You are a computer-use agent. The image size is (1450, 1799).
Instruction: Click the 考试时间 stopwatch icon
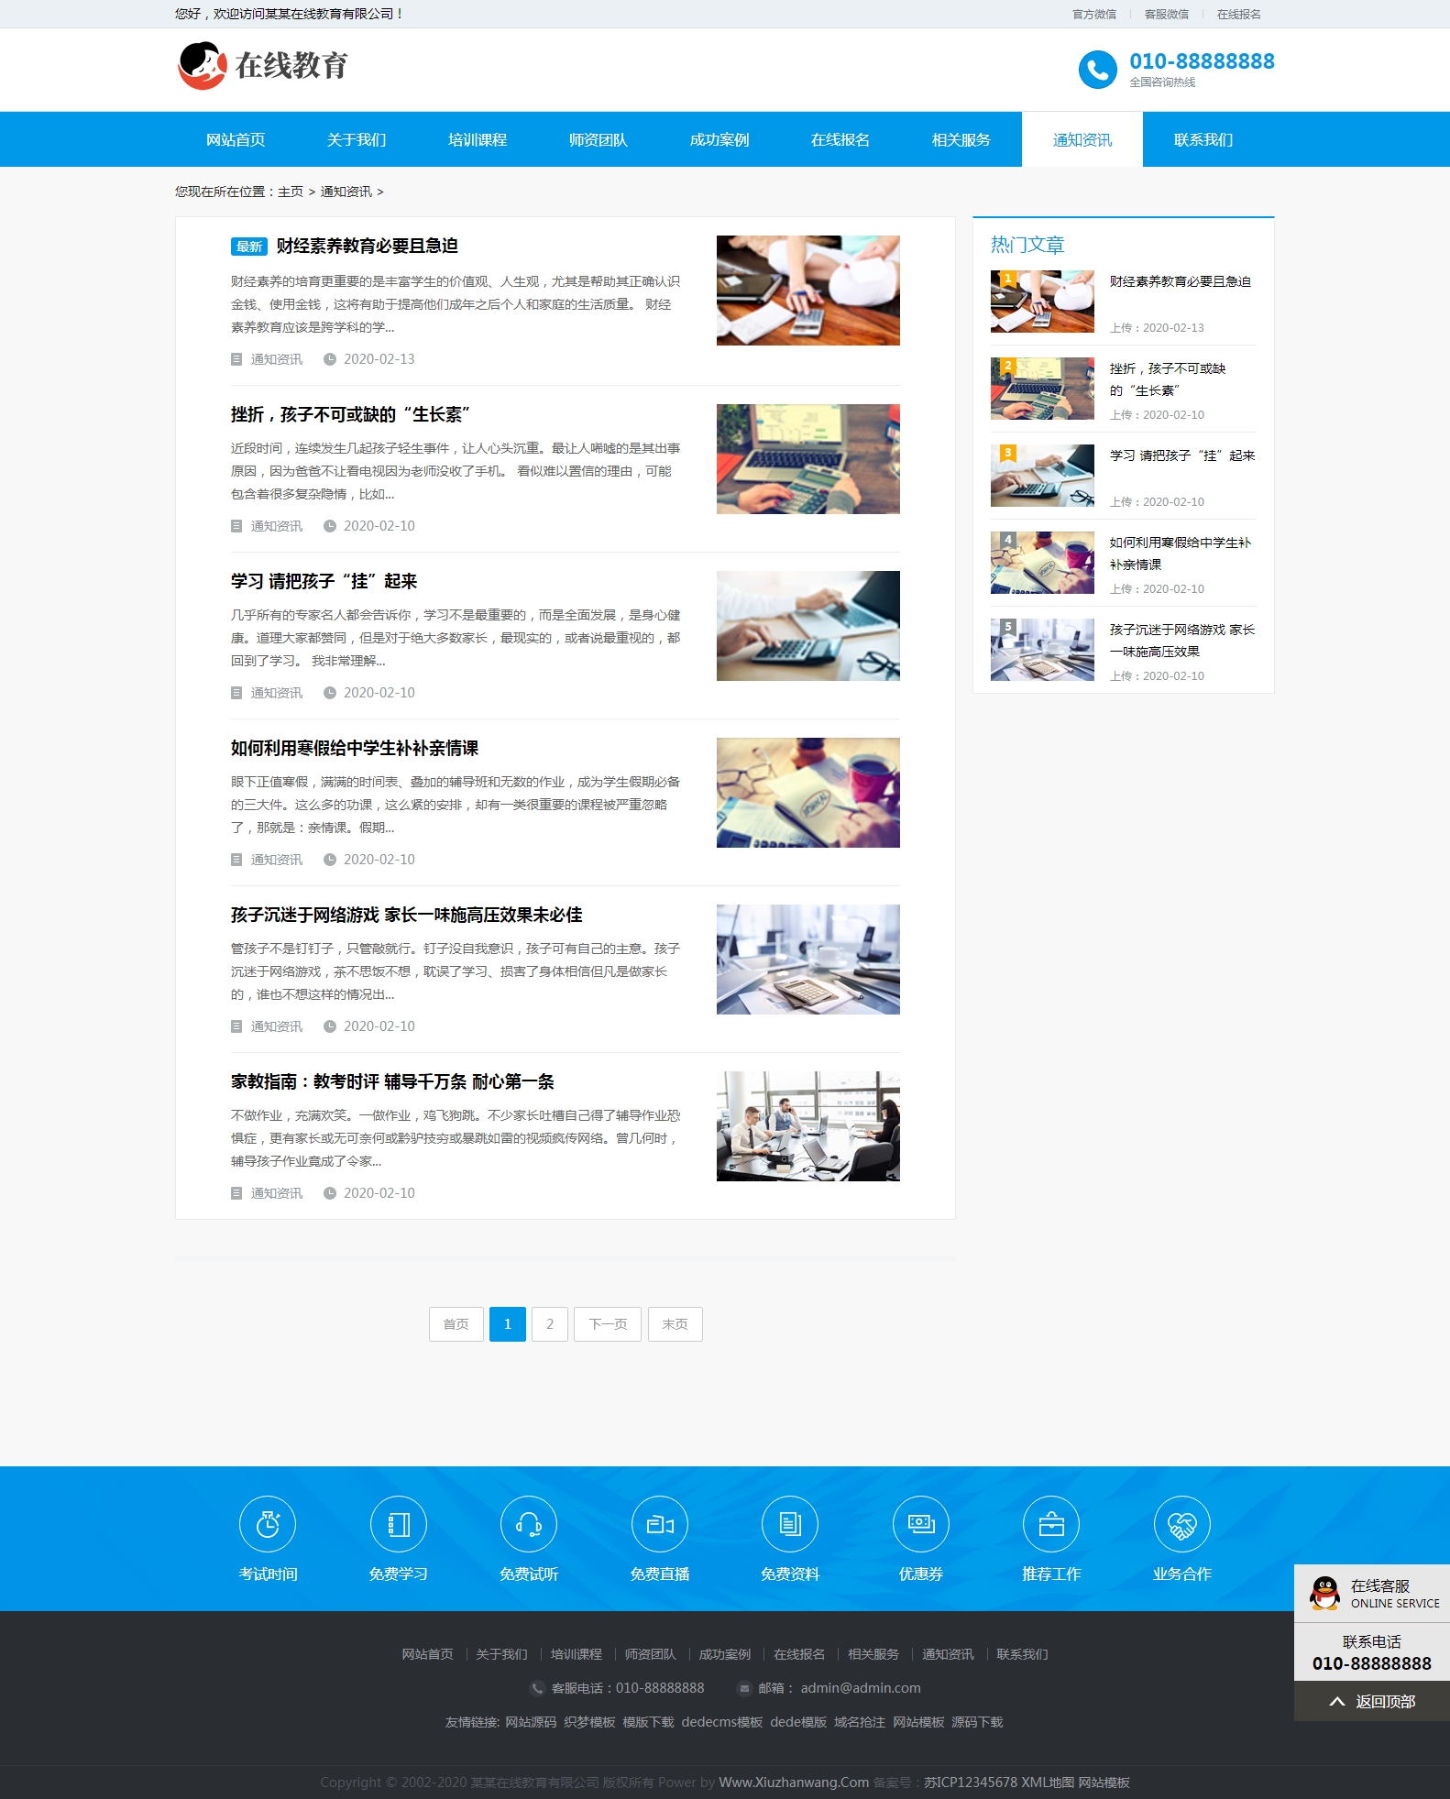(268, 1524)
